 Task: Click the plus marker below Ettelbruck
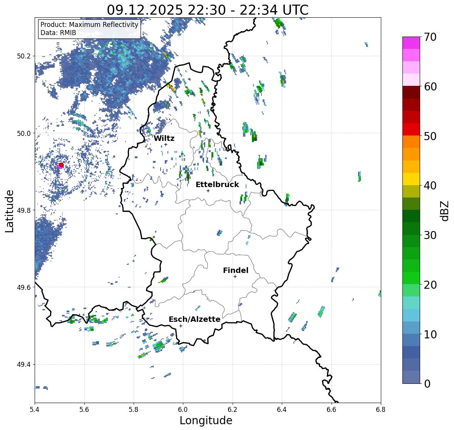pos(208,191)
